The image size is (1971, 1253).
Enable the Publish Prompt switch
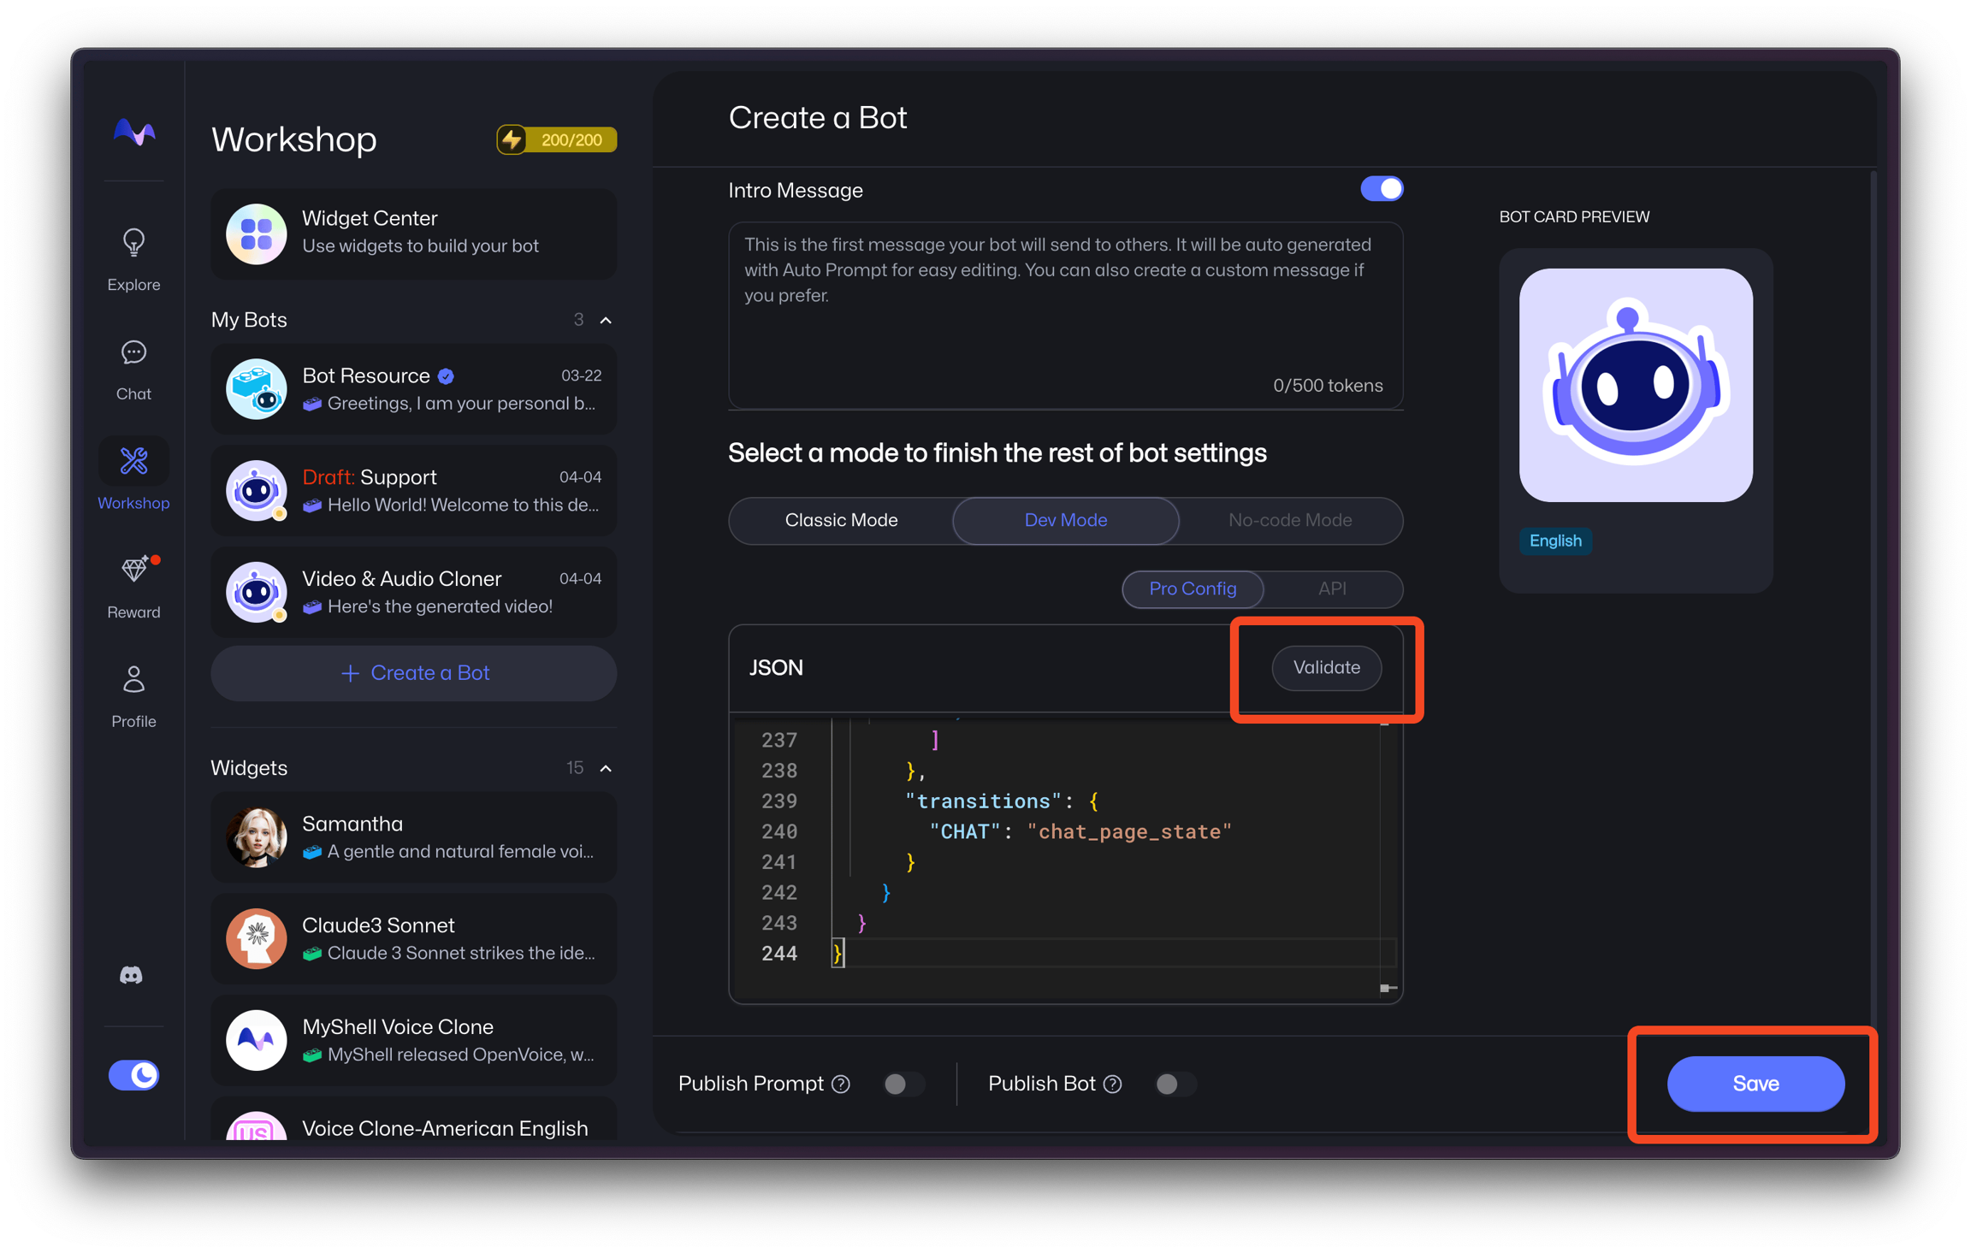pos(903,1085)
